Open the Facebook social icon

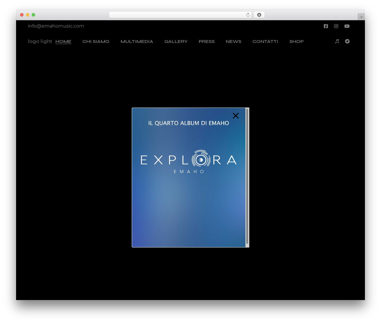click(326, 26)
